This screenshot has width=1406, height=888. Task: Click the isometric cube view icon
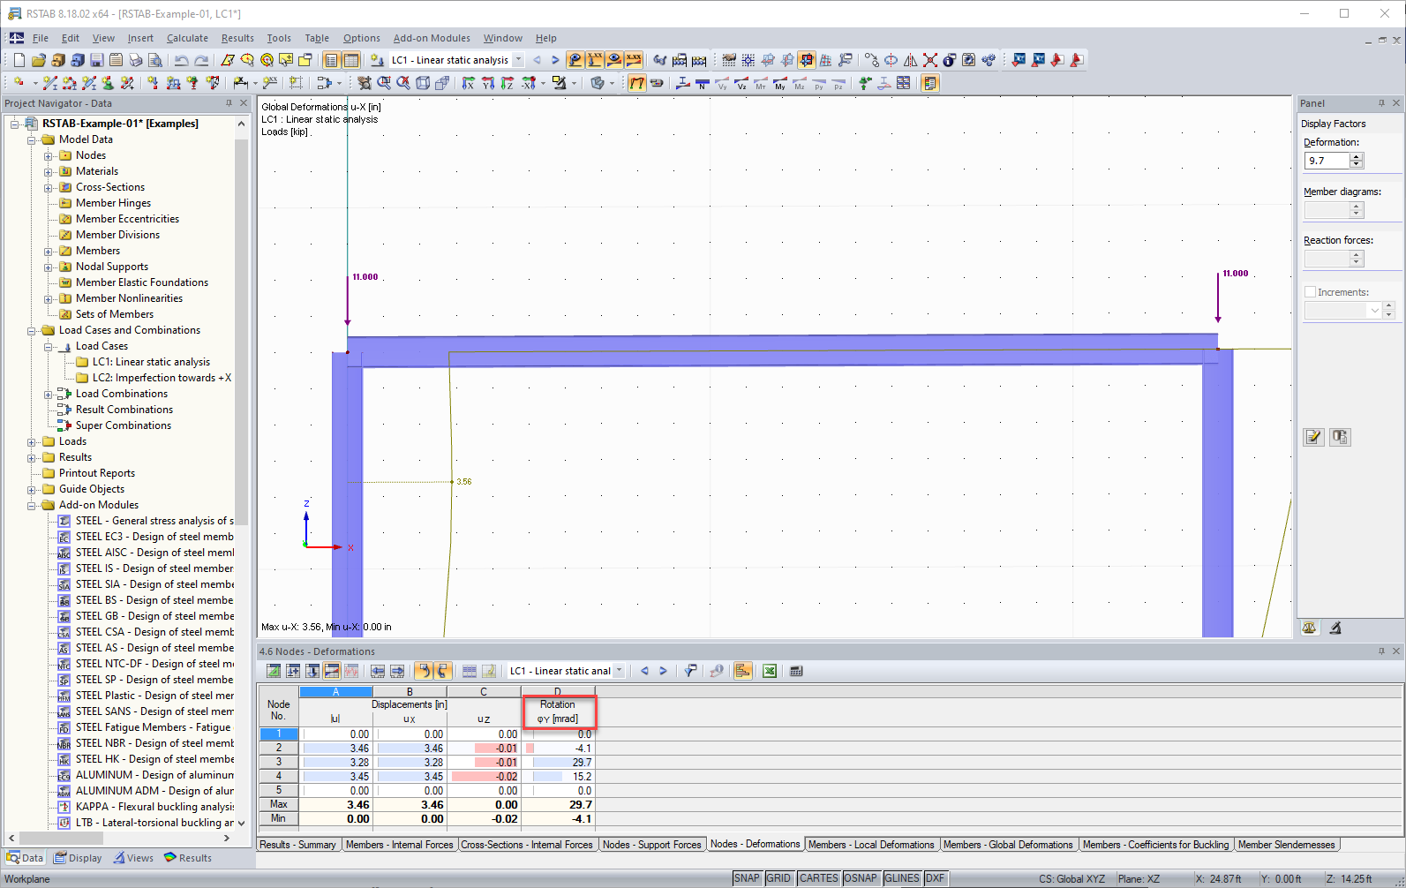tap(423, 83)
